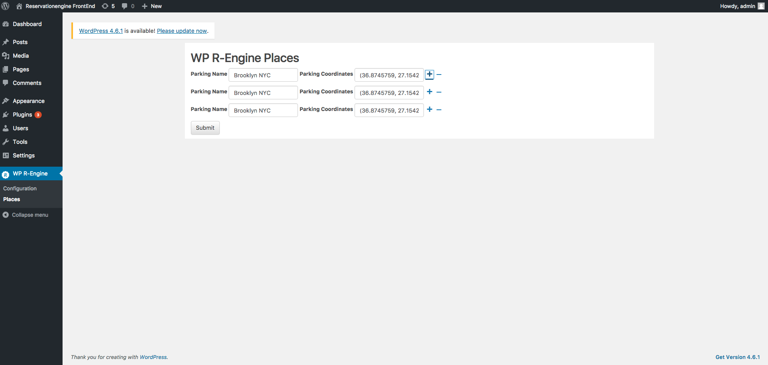Click the Get Version 4.6.1 link
The image size is (768, 365).
[x=738, y=357]
